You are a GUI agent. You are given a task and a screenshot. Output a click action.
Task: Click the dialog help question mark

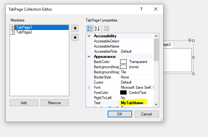pyautogui.click(x=141, y=9)
